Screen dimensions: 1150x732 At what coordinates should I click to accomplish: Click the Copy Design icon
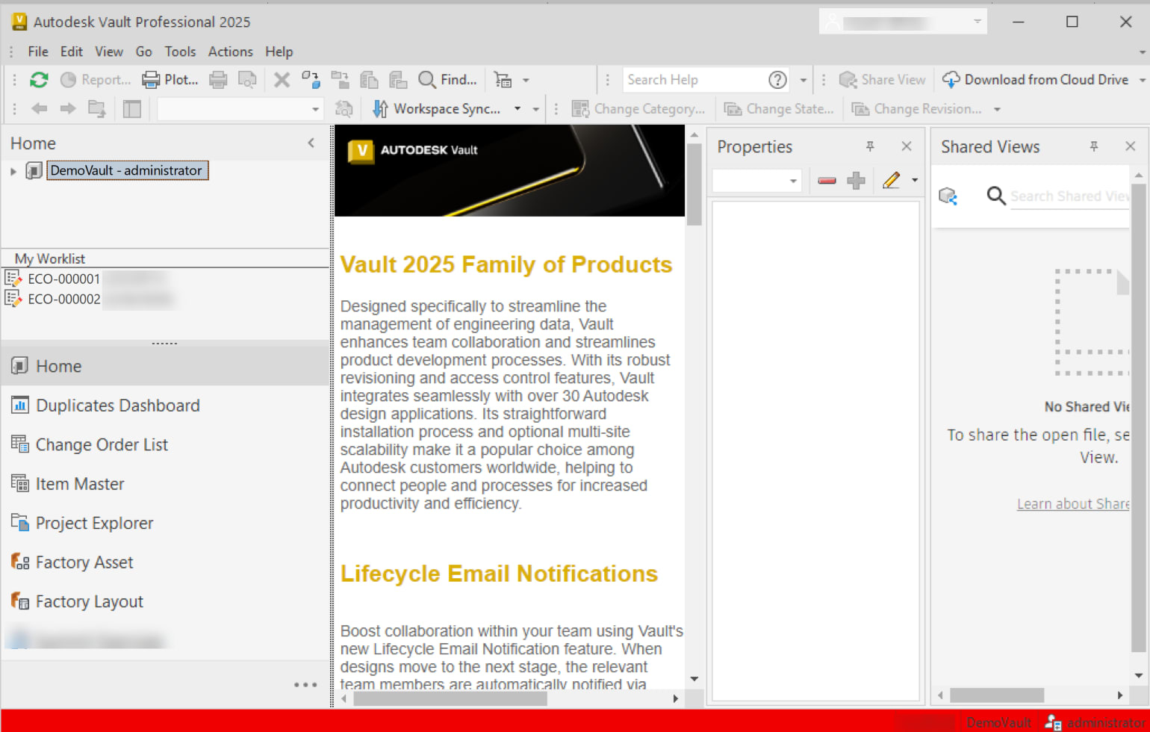pyautogui.click(x=369, y=80)
